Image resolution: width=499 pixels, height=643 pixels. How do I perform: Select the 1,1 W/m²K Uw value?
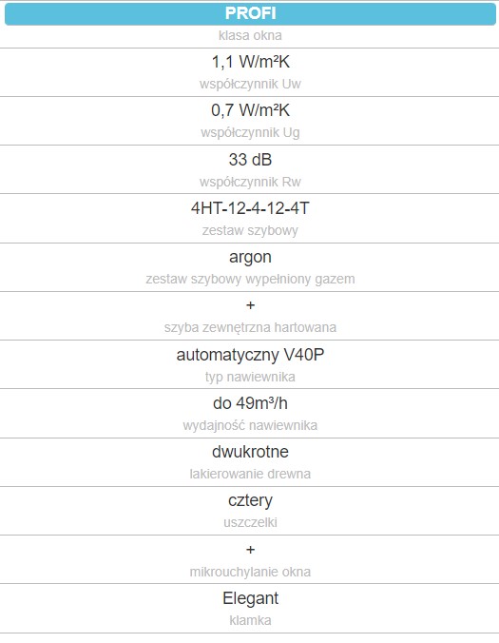250,62
